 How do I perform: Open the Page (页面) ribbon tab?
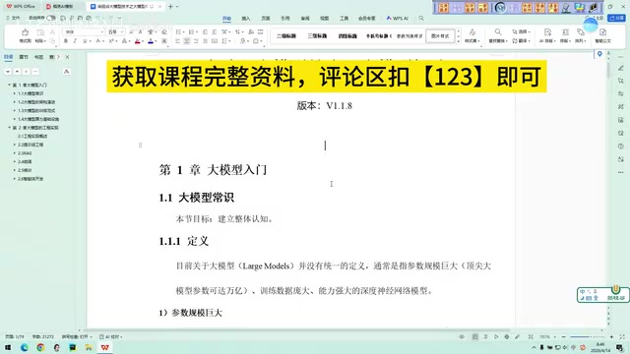click(x=266, y=19)
